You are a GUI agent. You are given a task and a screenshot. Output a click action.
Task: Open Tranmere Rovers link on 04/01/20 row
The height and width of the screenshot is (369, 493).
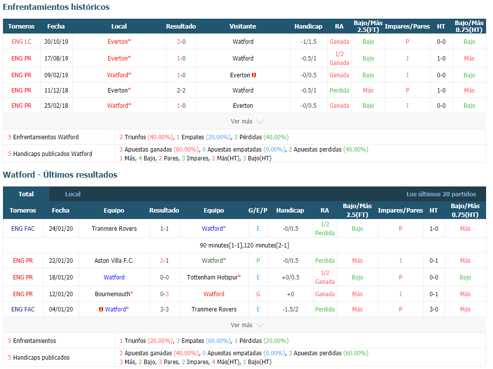click(214, 309)
